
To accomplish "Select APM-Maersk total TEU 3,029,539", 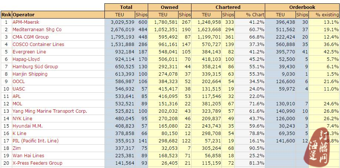I will click(123, 22).
